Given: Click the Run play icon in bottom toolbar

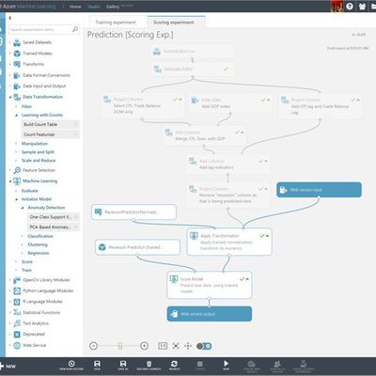Looking at the screenshot, I should tap(226, 364).
